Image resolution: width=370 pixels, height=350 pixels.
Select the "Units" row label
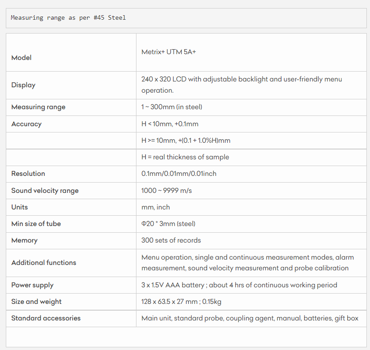point(20,207)
